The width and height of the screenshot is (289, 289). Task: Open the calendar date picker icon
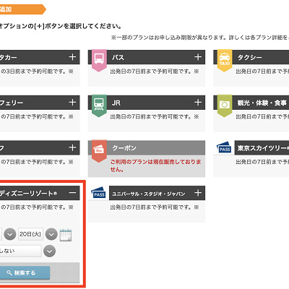[66, 235]
